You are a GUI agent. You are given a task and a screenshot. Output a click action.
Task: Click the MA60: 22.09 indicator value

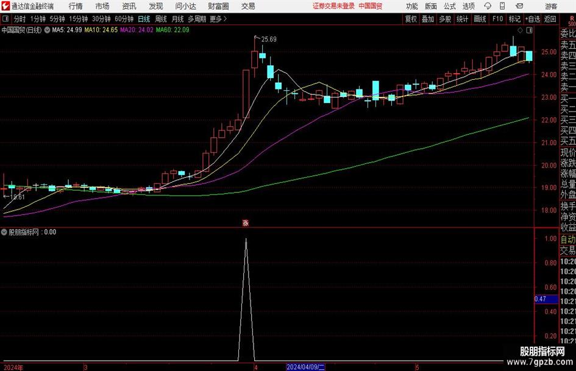[172, 30]
